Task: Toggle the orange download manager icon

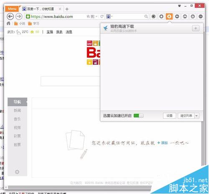Action: point(169,17)
